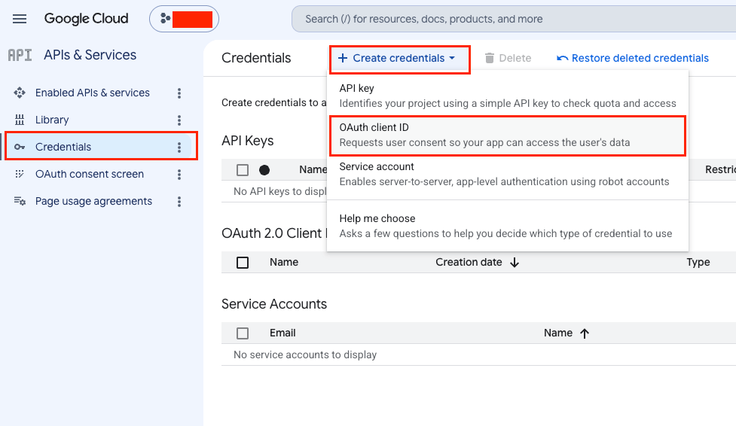Sort API Keys by Name column
Screen dimensions: 736x426
tap(313, 170)
